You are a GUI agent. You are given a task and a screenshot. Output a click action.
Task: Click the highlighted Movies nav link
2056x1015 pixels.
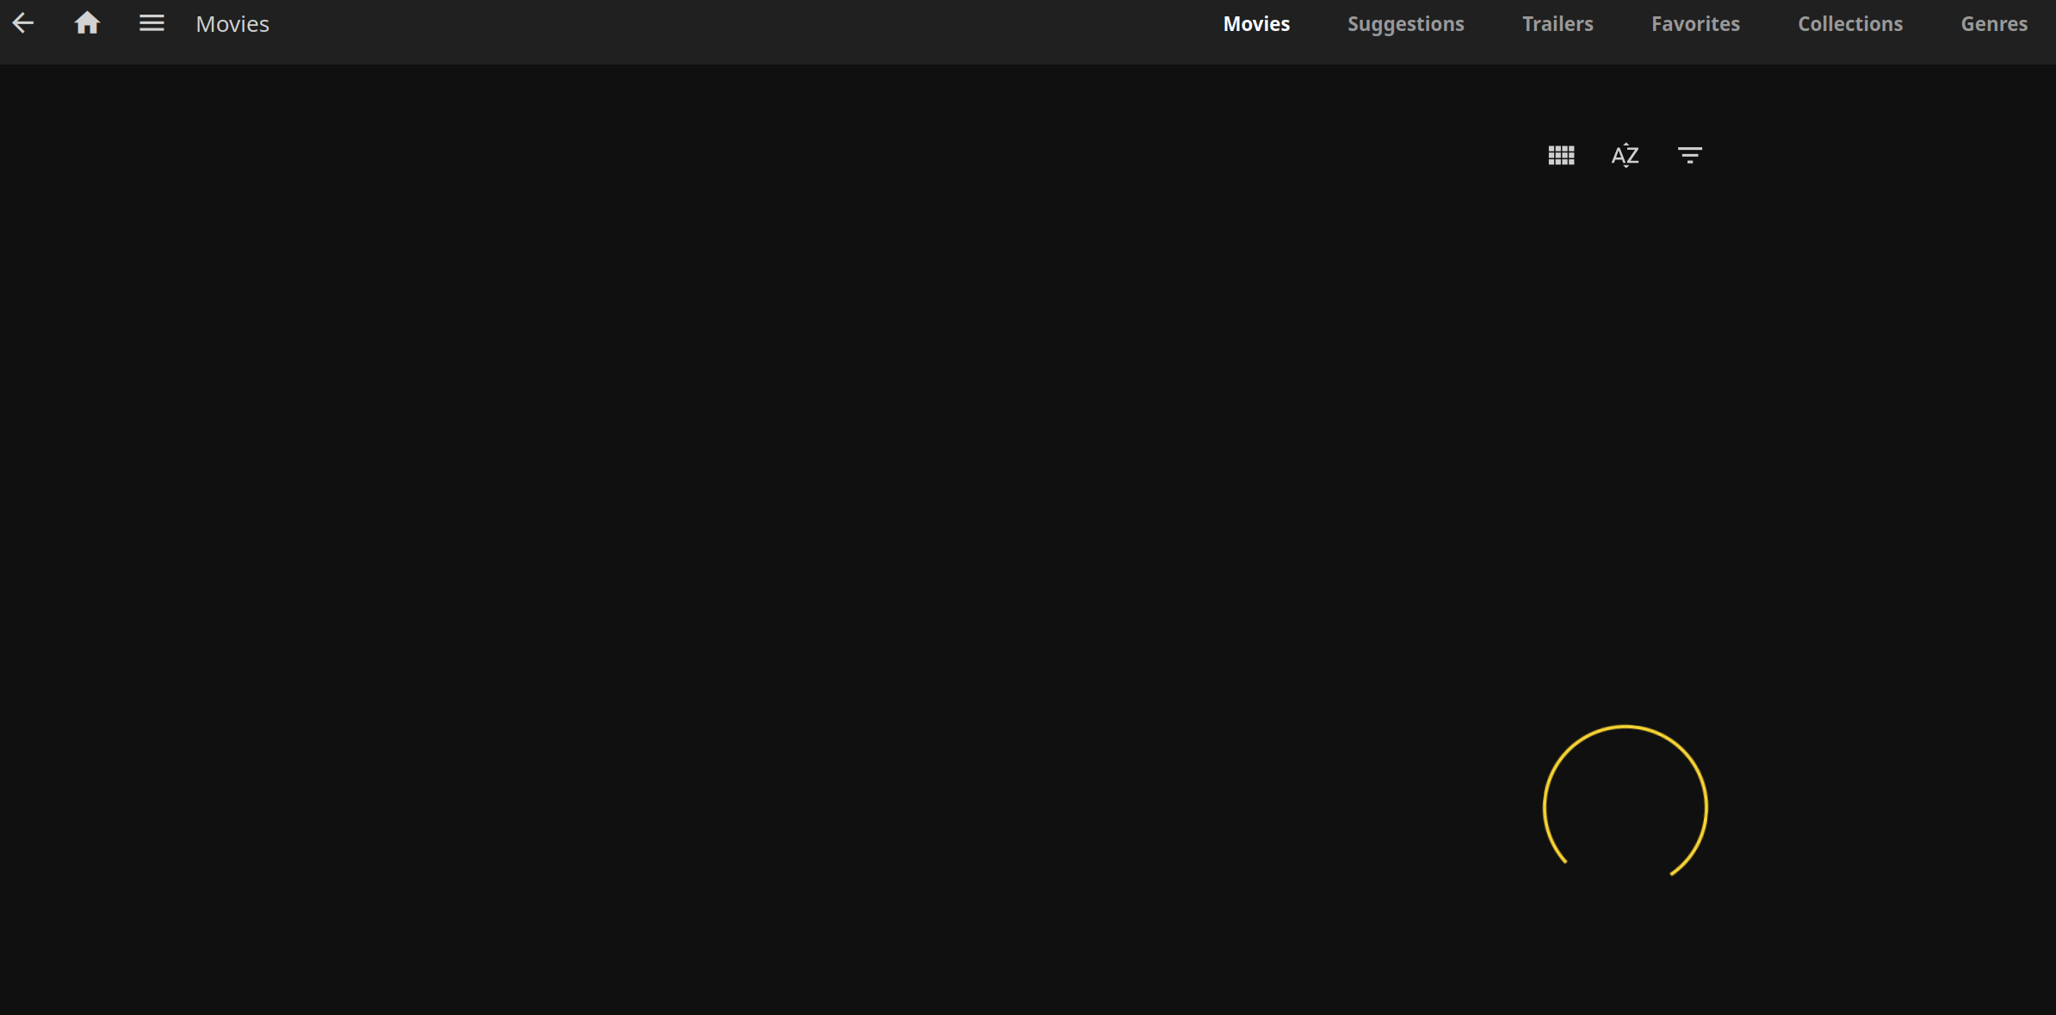pyautogui.click(x=1256, y=23)
